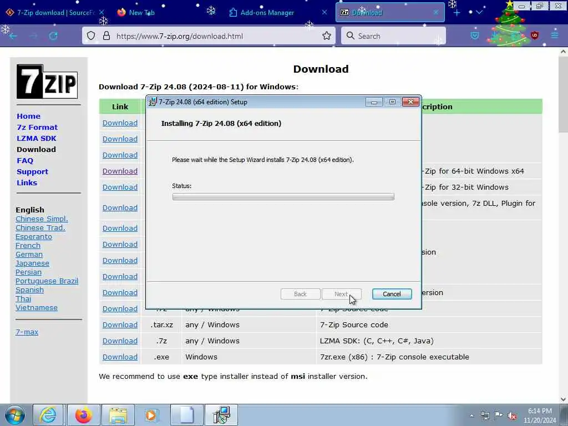This screenshot has width=568, height=426.
Task: Click the network tray icon
Action: click(x=485, y=416)
